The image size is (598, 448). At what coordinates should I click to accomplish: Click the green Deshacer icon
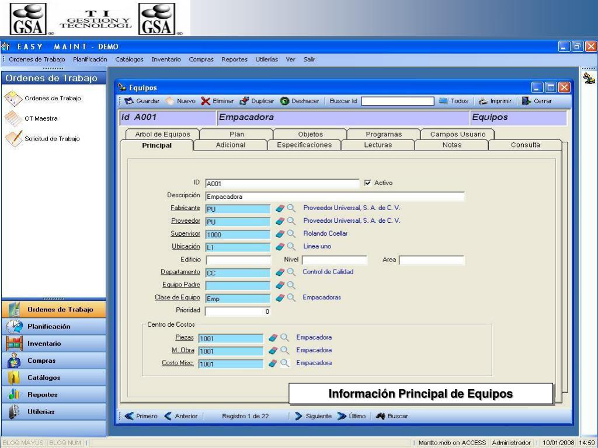pyautogui.click(x=284, y=101)
